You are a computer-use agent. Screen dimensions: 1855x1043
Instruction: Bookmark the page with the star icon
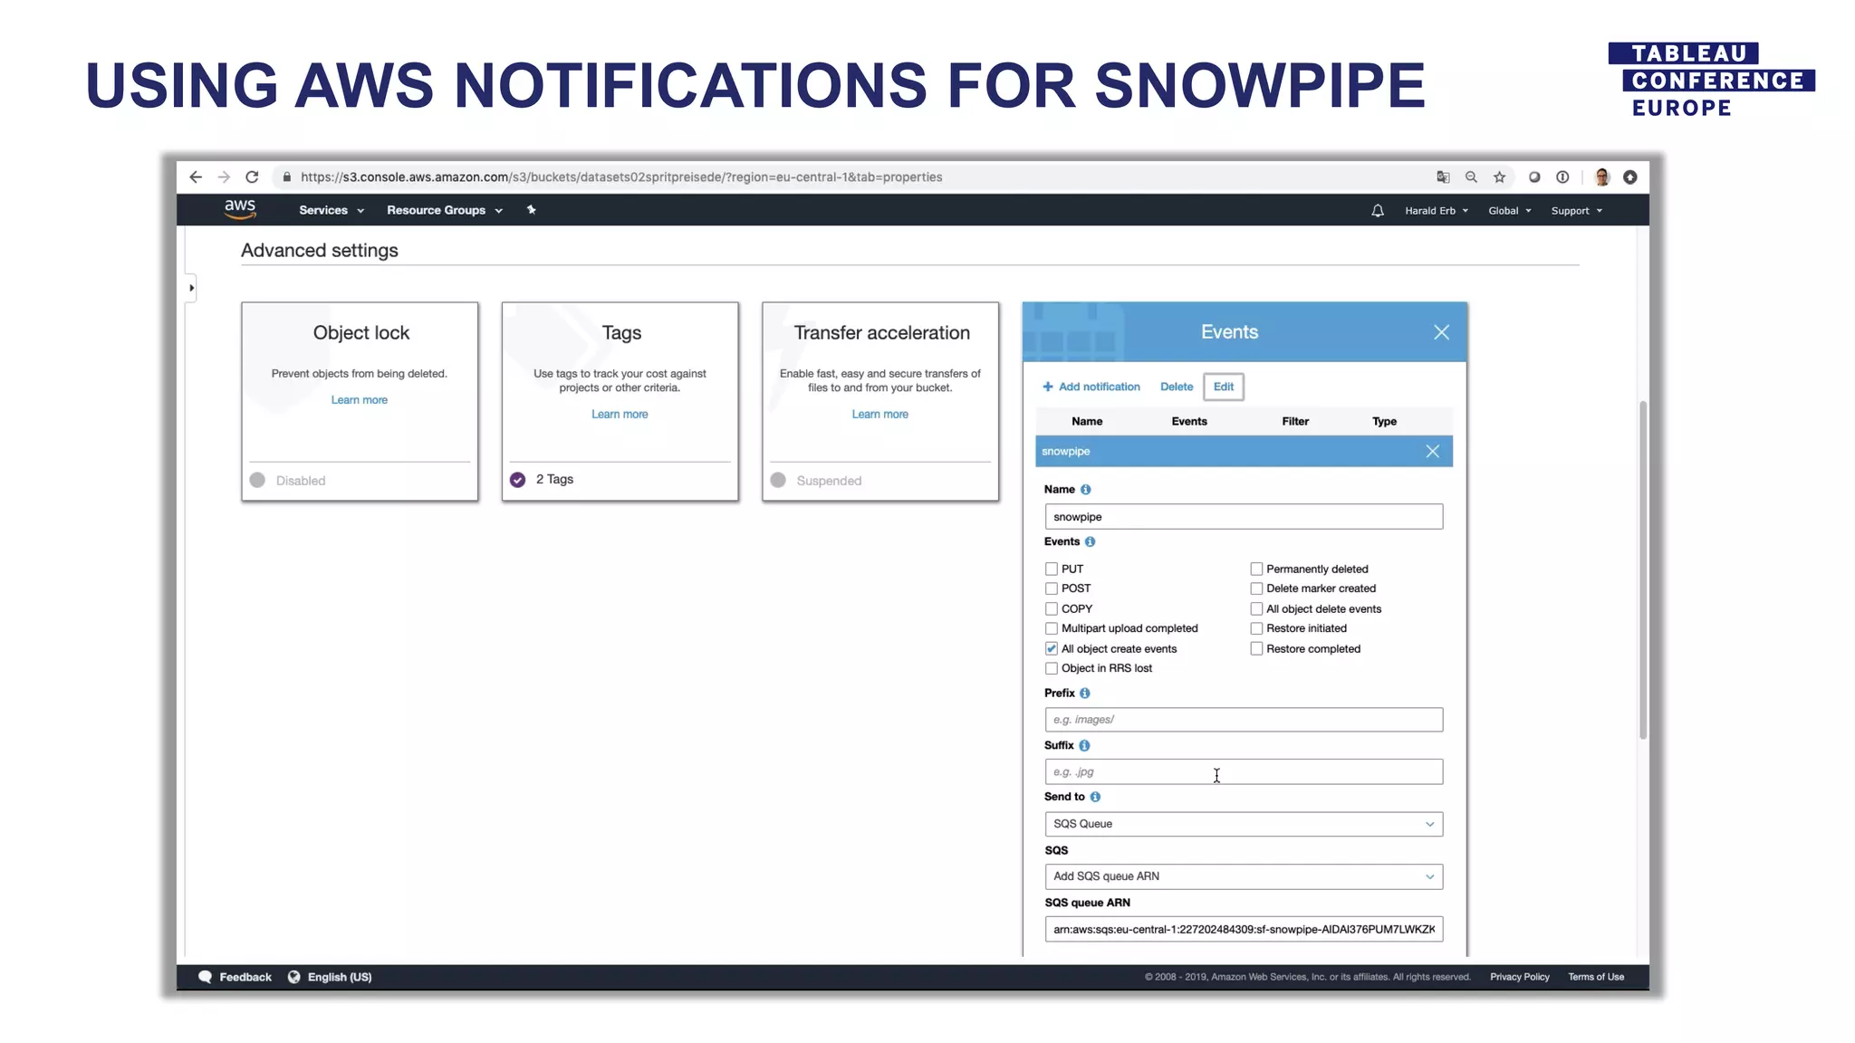[x=1499, y=177]
